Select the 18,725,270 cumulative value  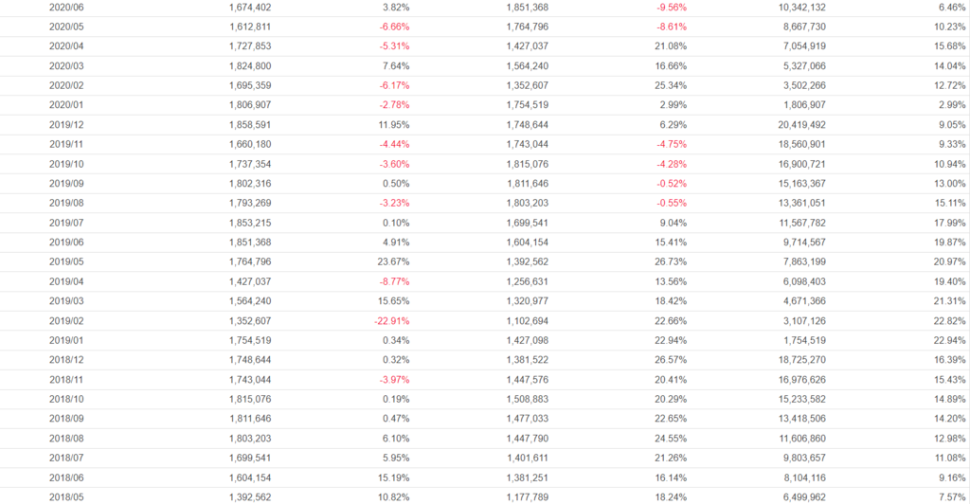pyautogui.click(x=793, y=361)
